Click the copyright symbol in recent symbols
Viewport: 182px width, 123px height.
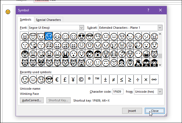(x=81, y=80)
